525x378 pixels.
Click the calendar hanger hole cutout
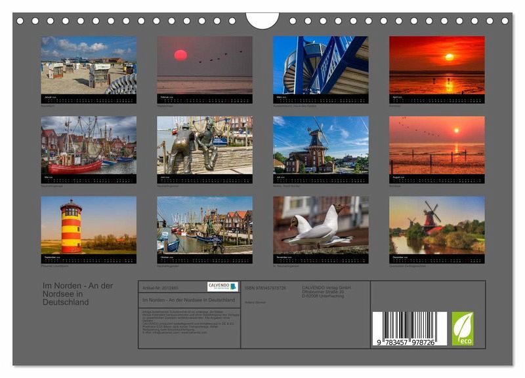[262, 20]
